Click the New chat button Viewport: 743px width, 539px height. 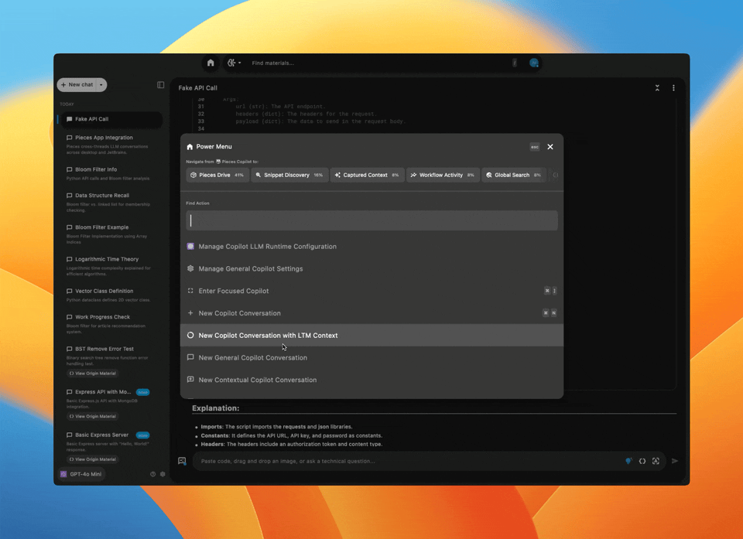click(x=77, y=85)
